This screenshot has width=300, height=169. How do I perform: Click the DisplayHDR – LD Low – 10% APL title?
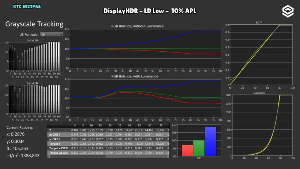[150, 11]
